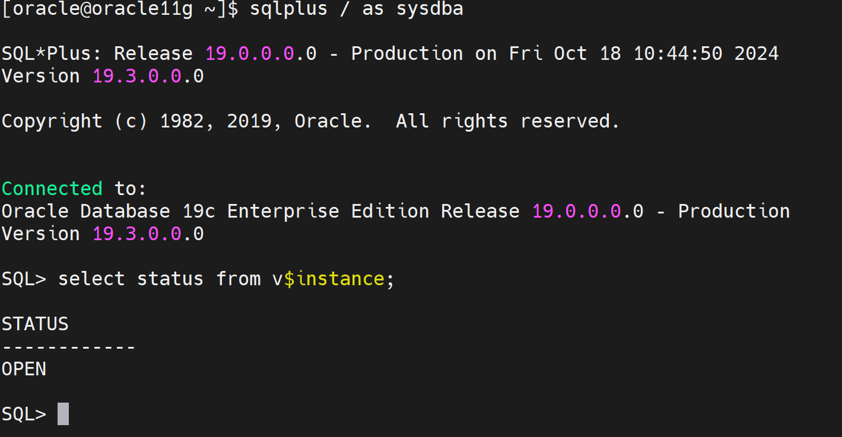Click the "SQL*Plus:" banner label
Screen dimensions: 842x437
pyautogui.click(x=52, y=53)
